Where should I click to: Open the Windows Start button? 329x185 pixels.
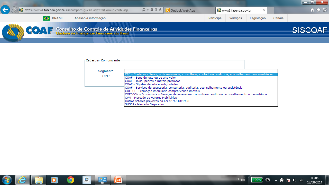coord(7,180)
